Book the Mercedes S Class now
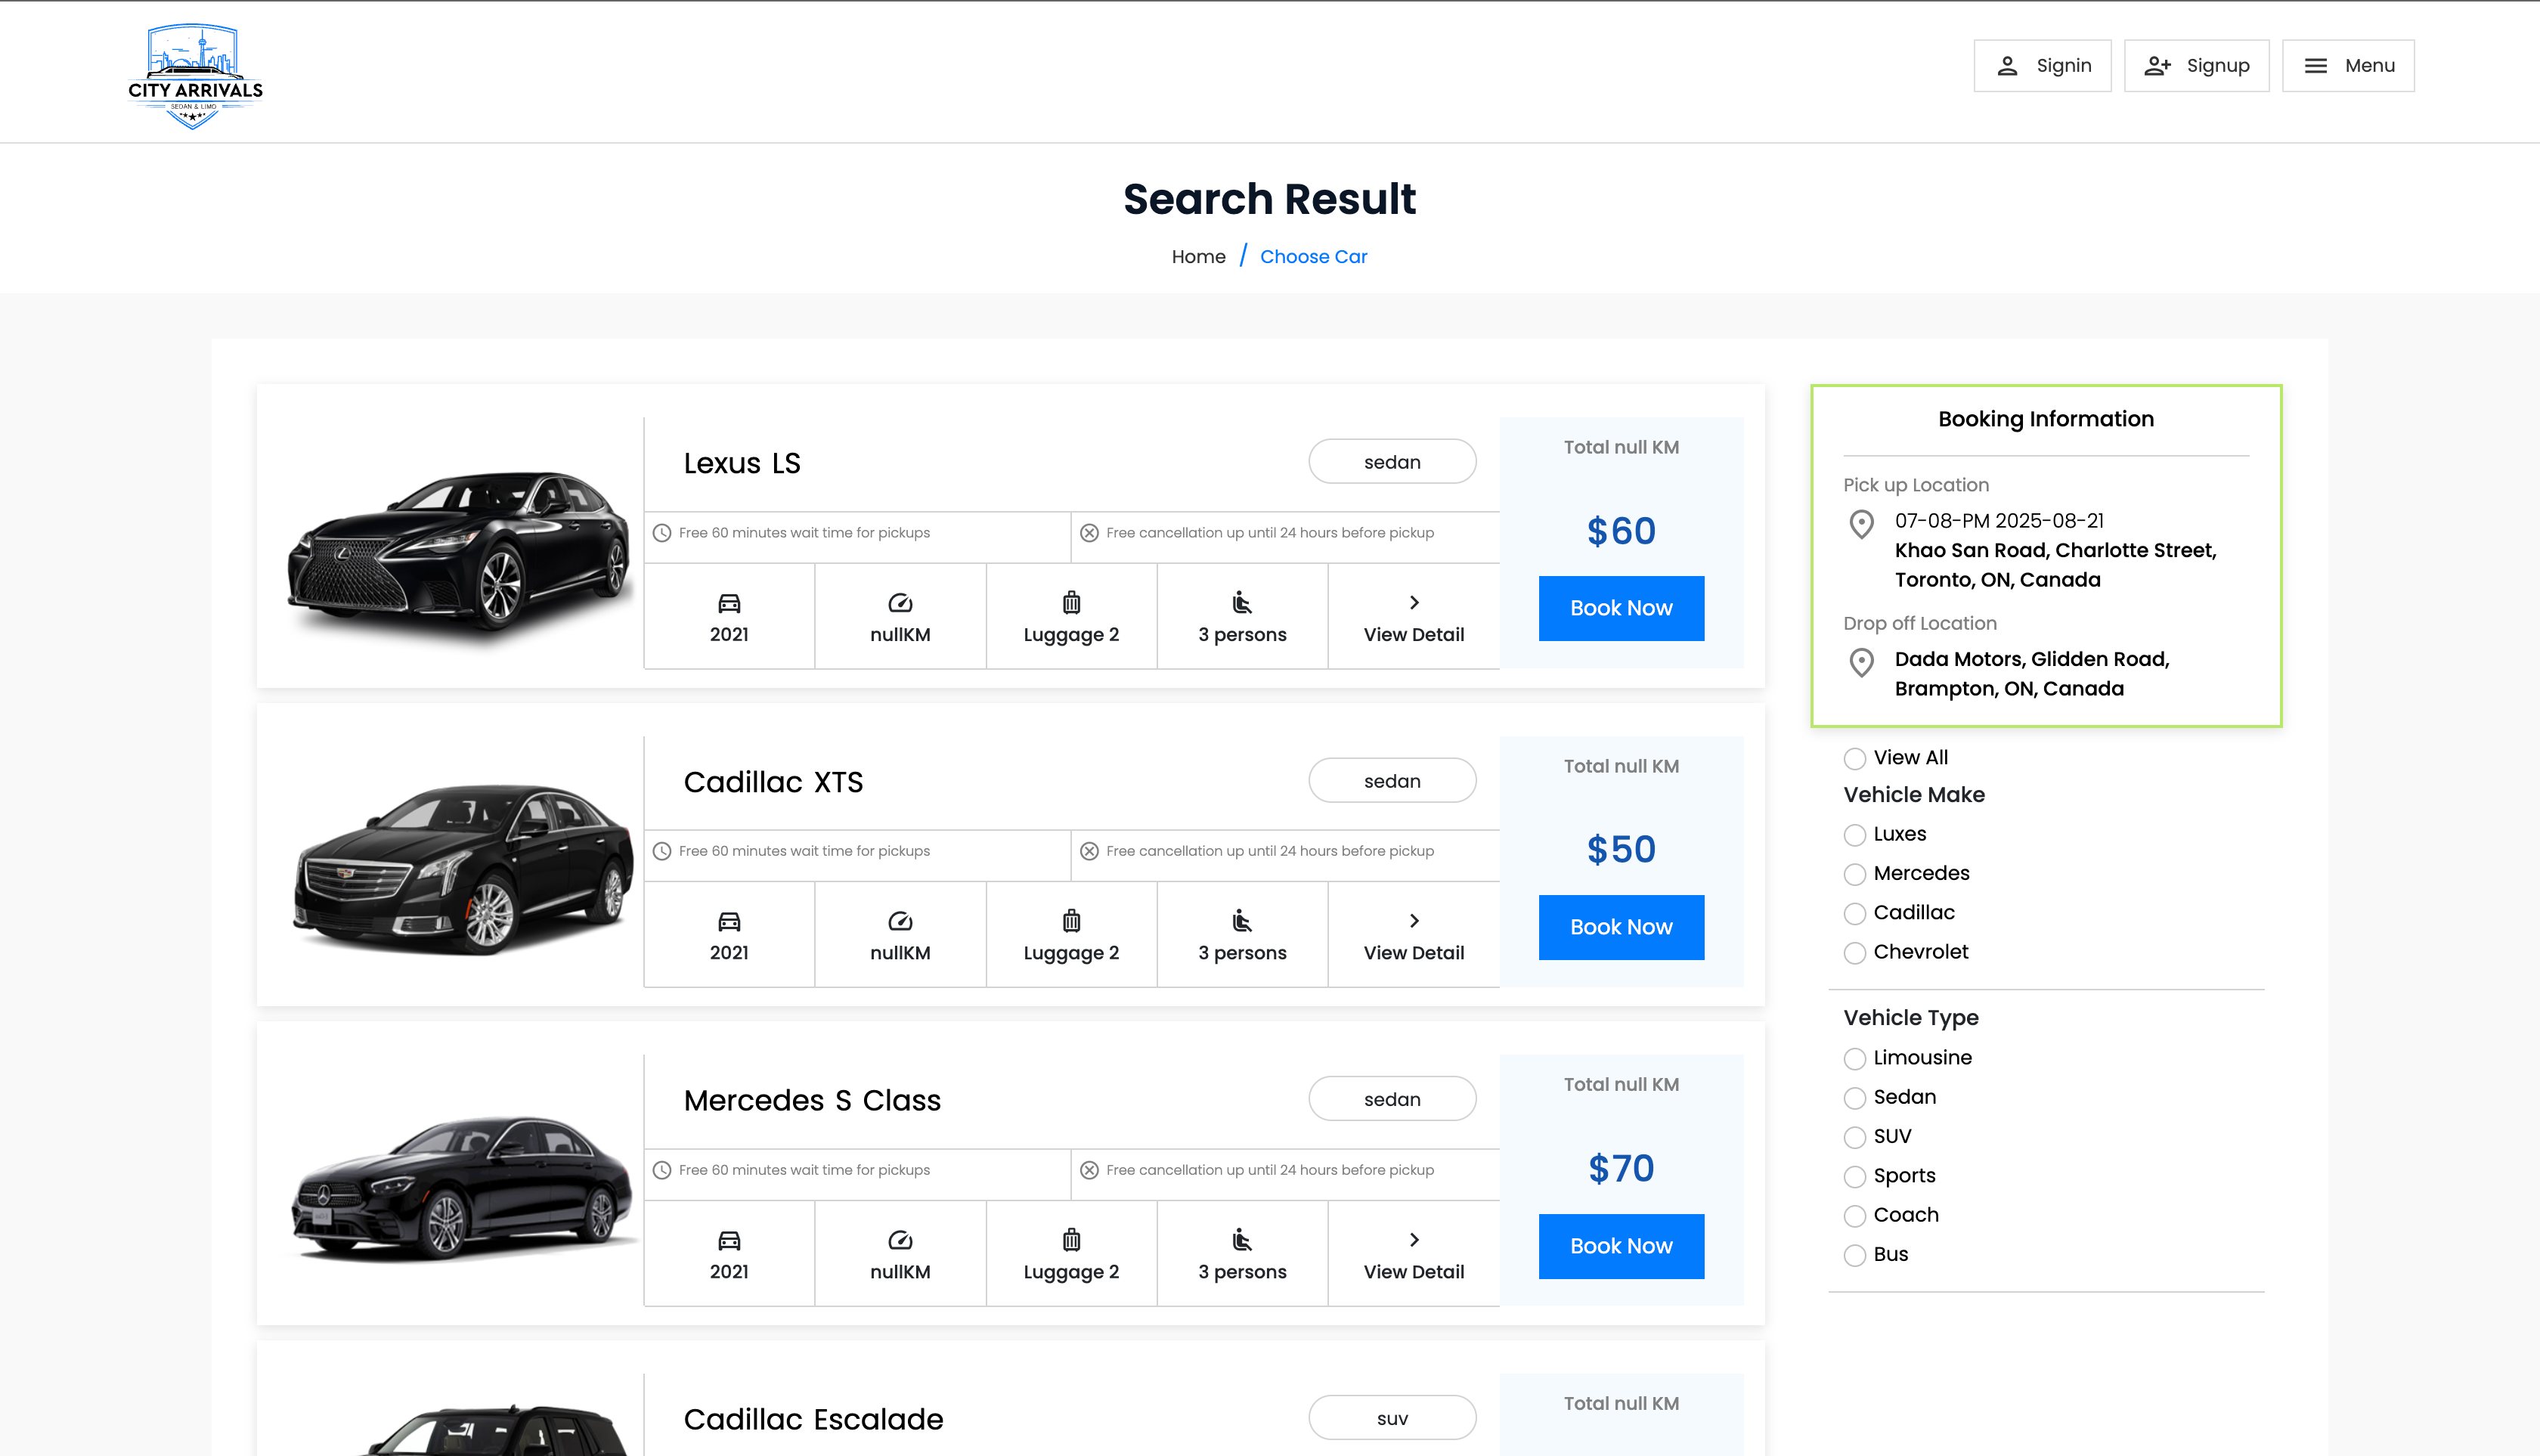The image size is (2540, 1456). 1621,1246
